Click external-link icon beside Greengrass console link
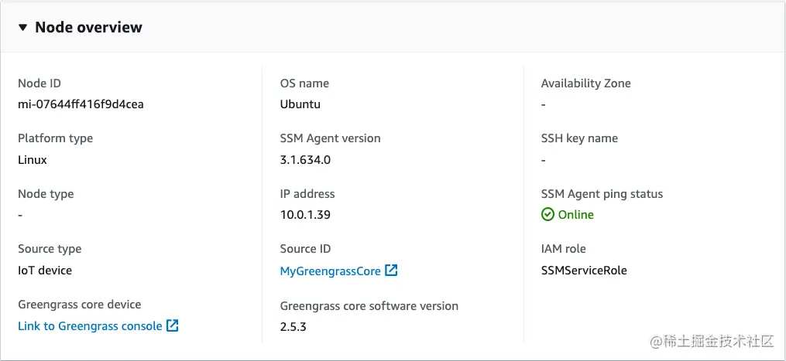 point(173,326)
